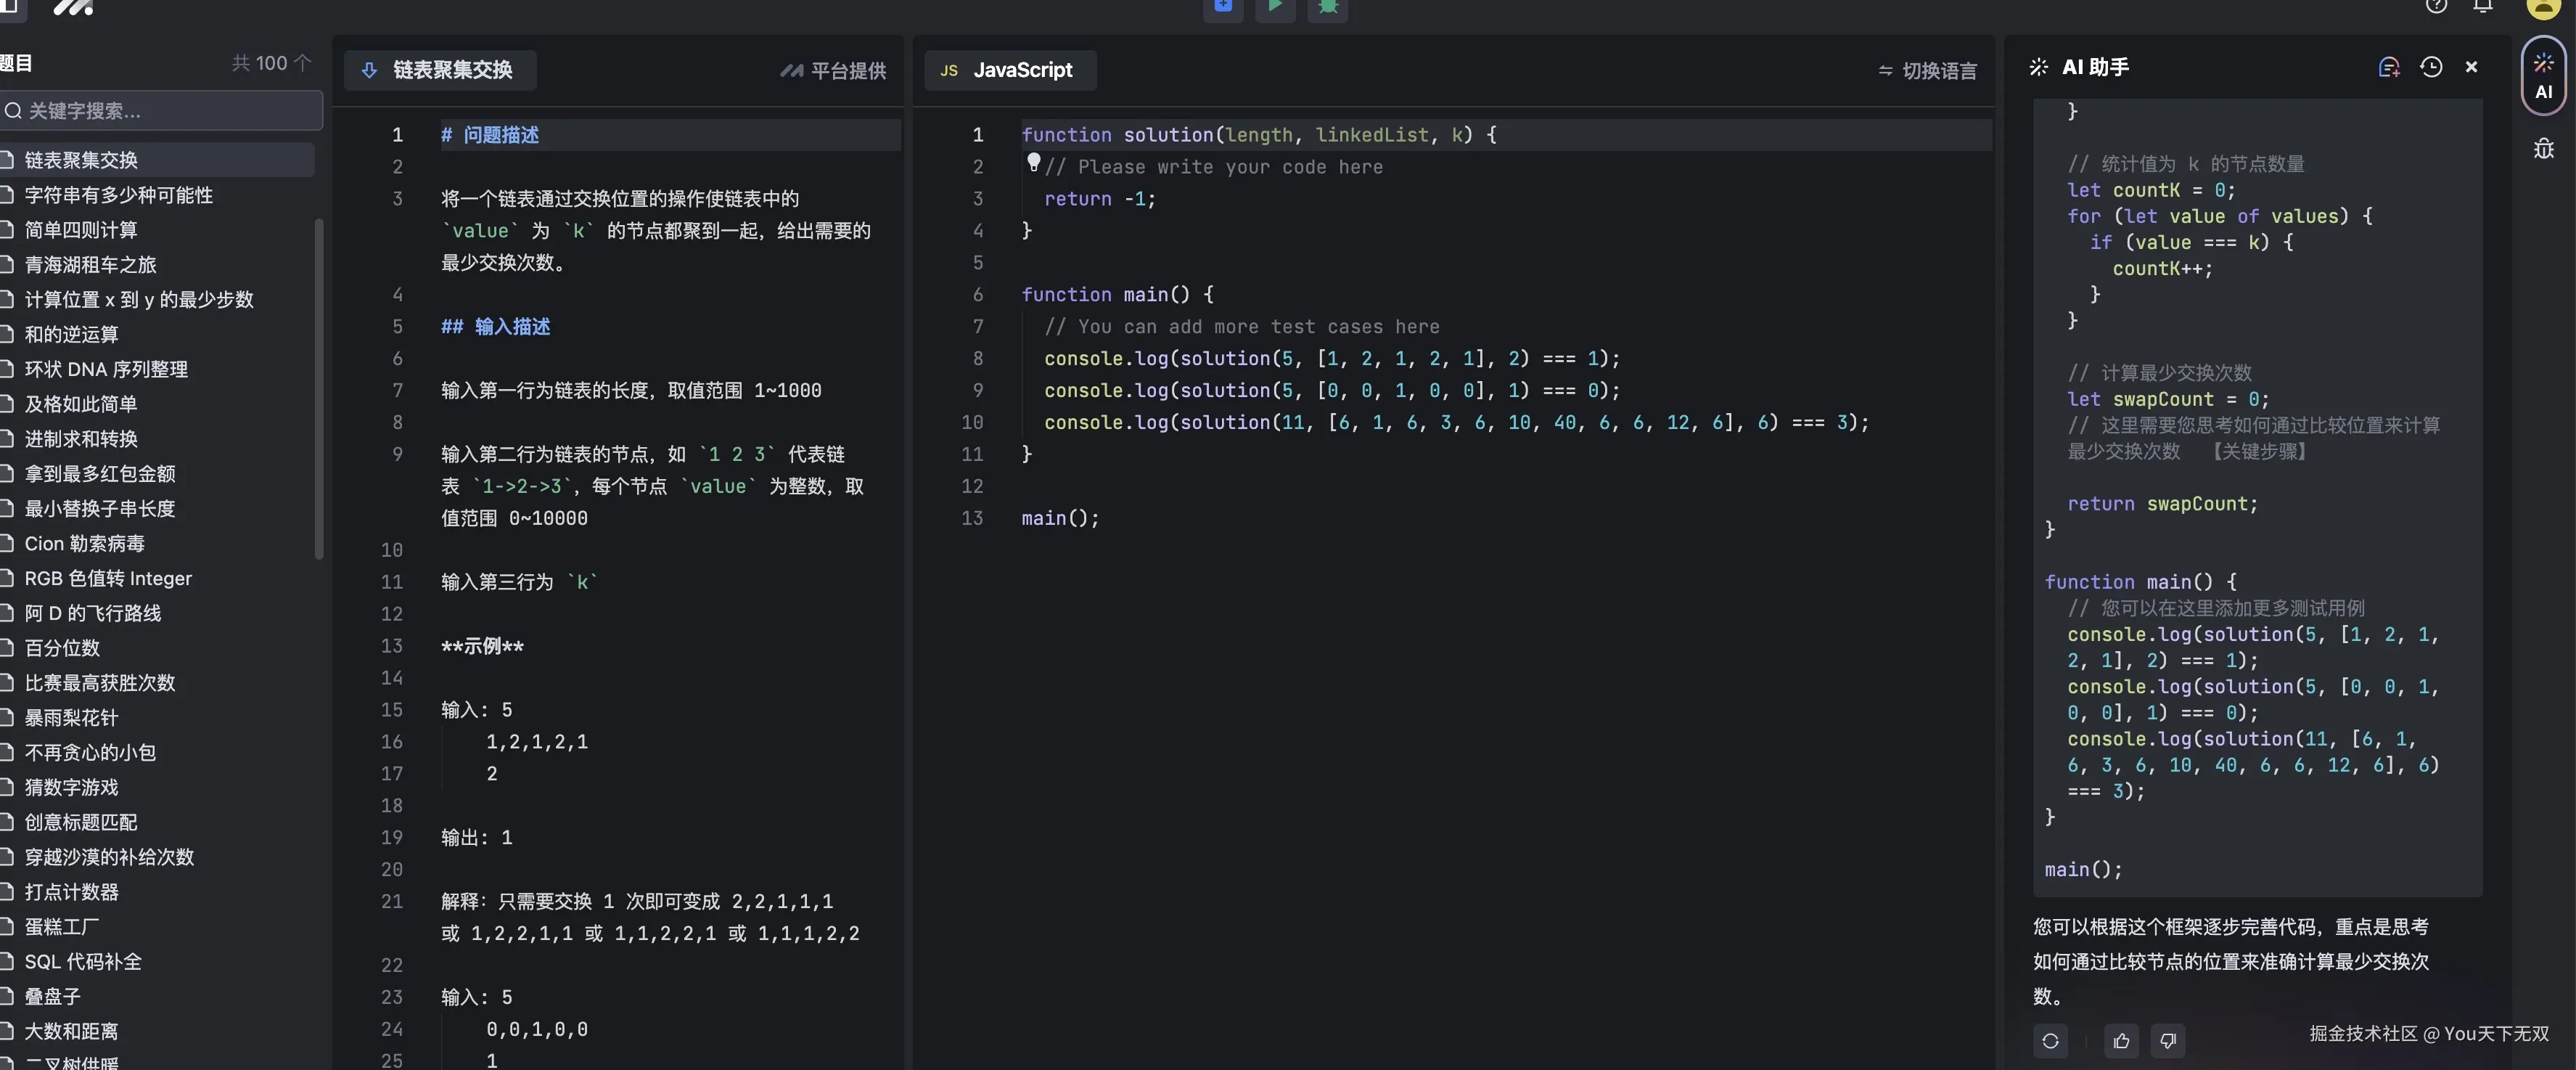The height and width of the screenshot is (1070, 2576).
Task: Regenerate the AI assistant response
Action: pyautogui.click(x=2050, y=1041)
